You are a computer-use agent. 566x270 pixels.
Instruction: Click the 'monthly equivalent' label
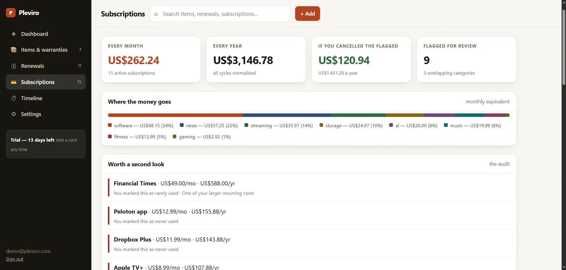488,102
